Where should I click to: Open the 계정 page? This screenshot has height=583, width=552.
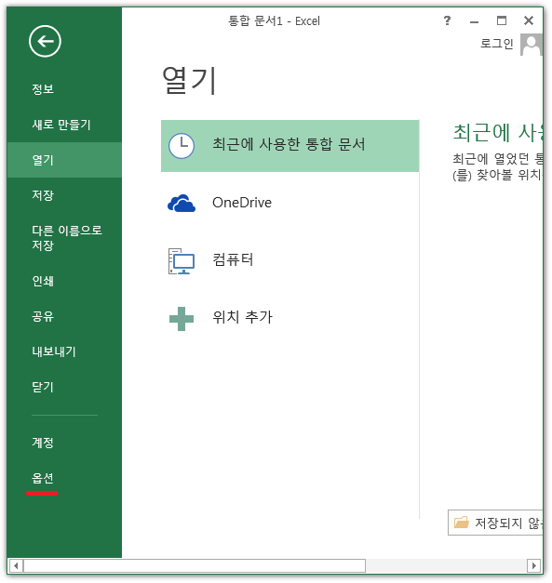click(43, 443)
